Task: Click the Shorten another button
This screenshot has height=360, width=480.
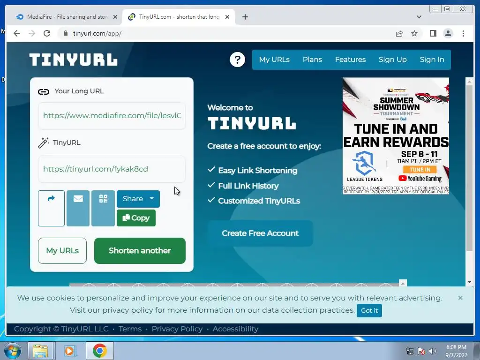Action: [140, 251]
